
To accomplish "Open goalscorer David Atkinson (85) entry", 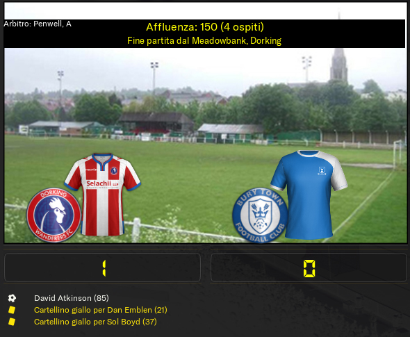I will (72, 298).
